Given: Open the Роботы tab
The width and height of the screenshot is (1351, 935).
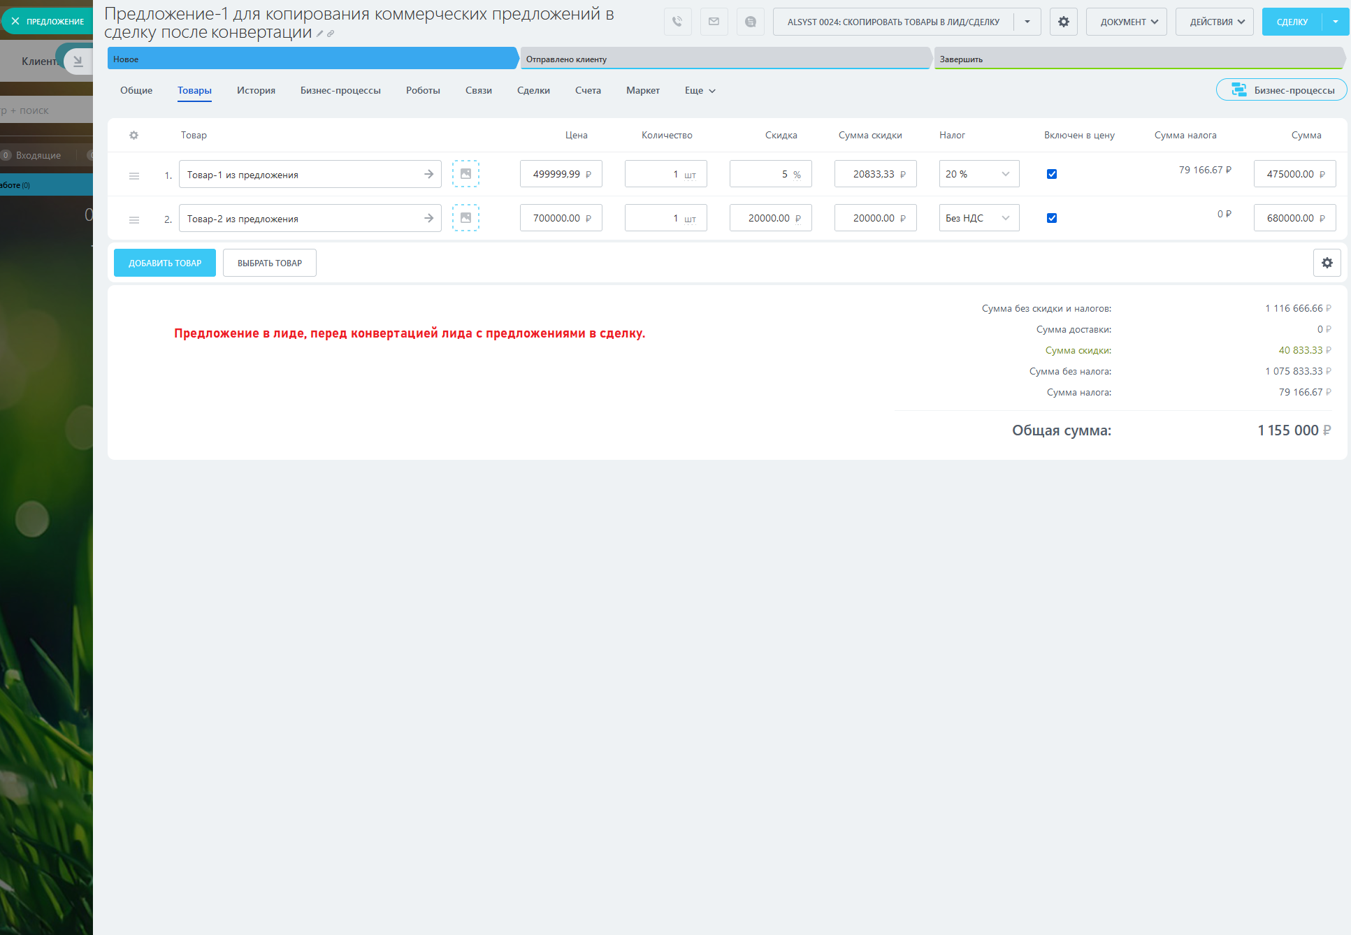Looking at the screenshot, I should (423, 91).
